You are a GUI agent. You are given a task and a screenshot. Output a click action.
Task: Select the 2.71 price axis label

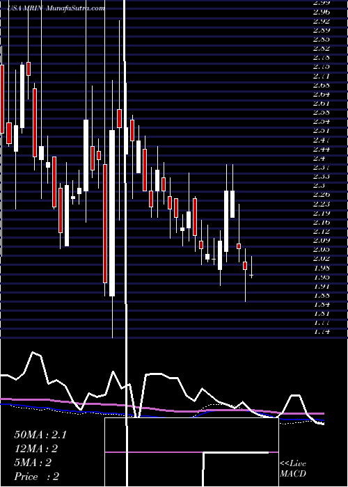coord(322,76)
